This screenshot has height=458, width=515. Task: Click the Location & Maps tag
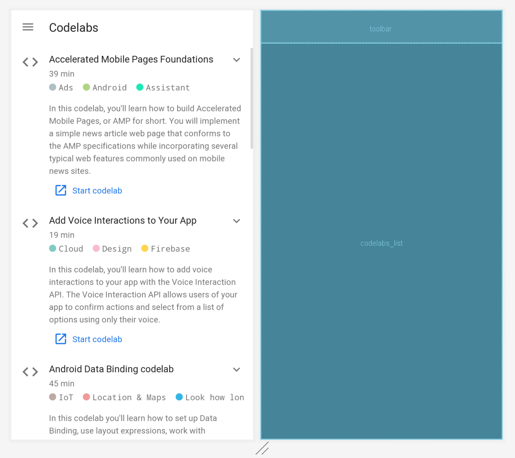(x=124, y=397)
